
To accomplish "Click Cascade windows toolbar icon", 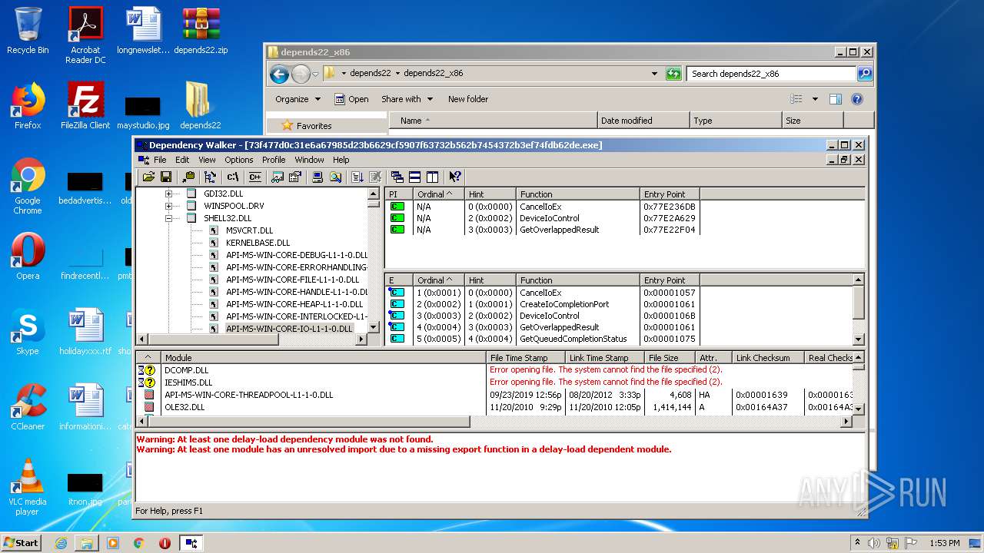I will pos(397,177).
